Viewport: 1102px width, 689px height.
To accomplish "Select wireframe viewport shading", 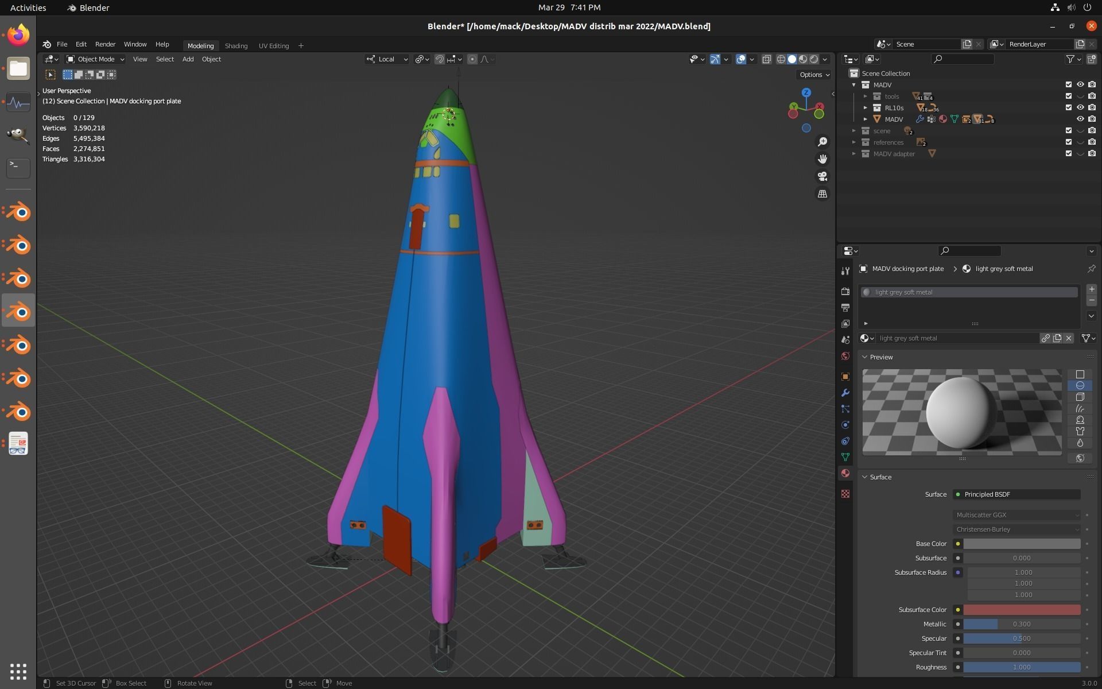I will coord(781,59).
